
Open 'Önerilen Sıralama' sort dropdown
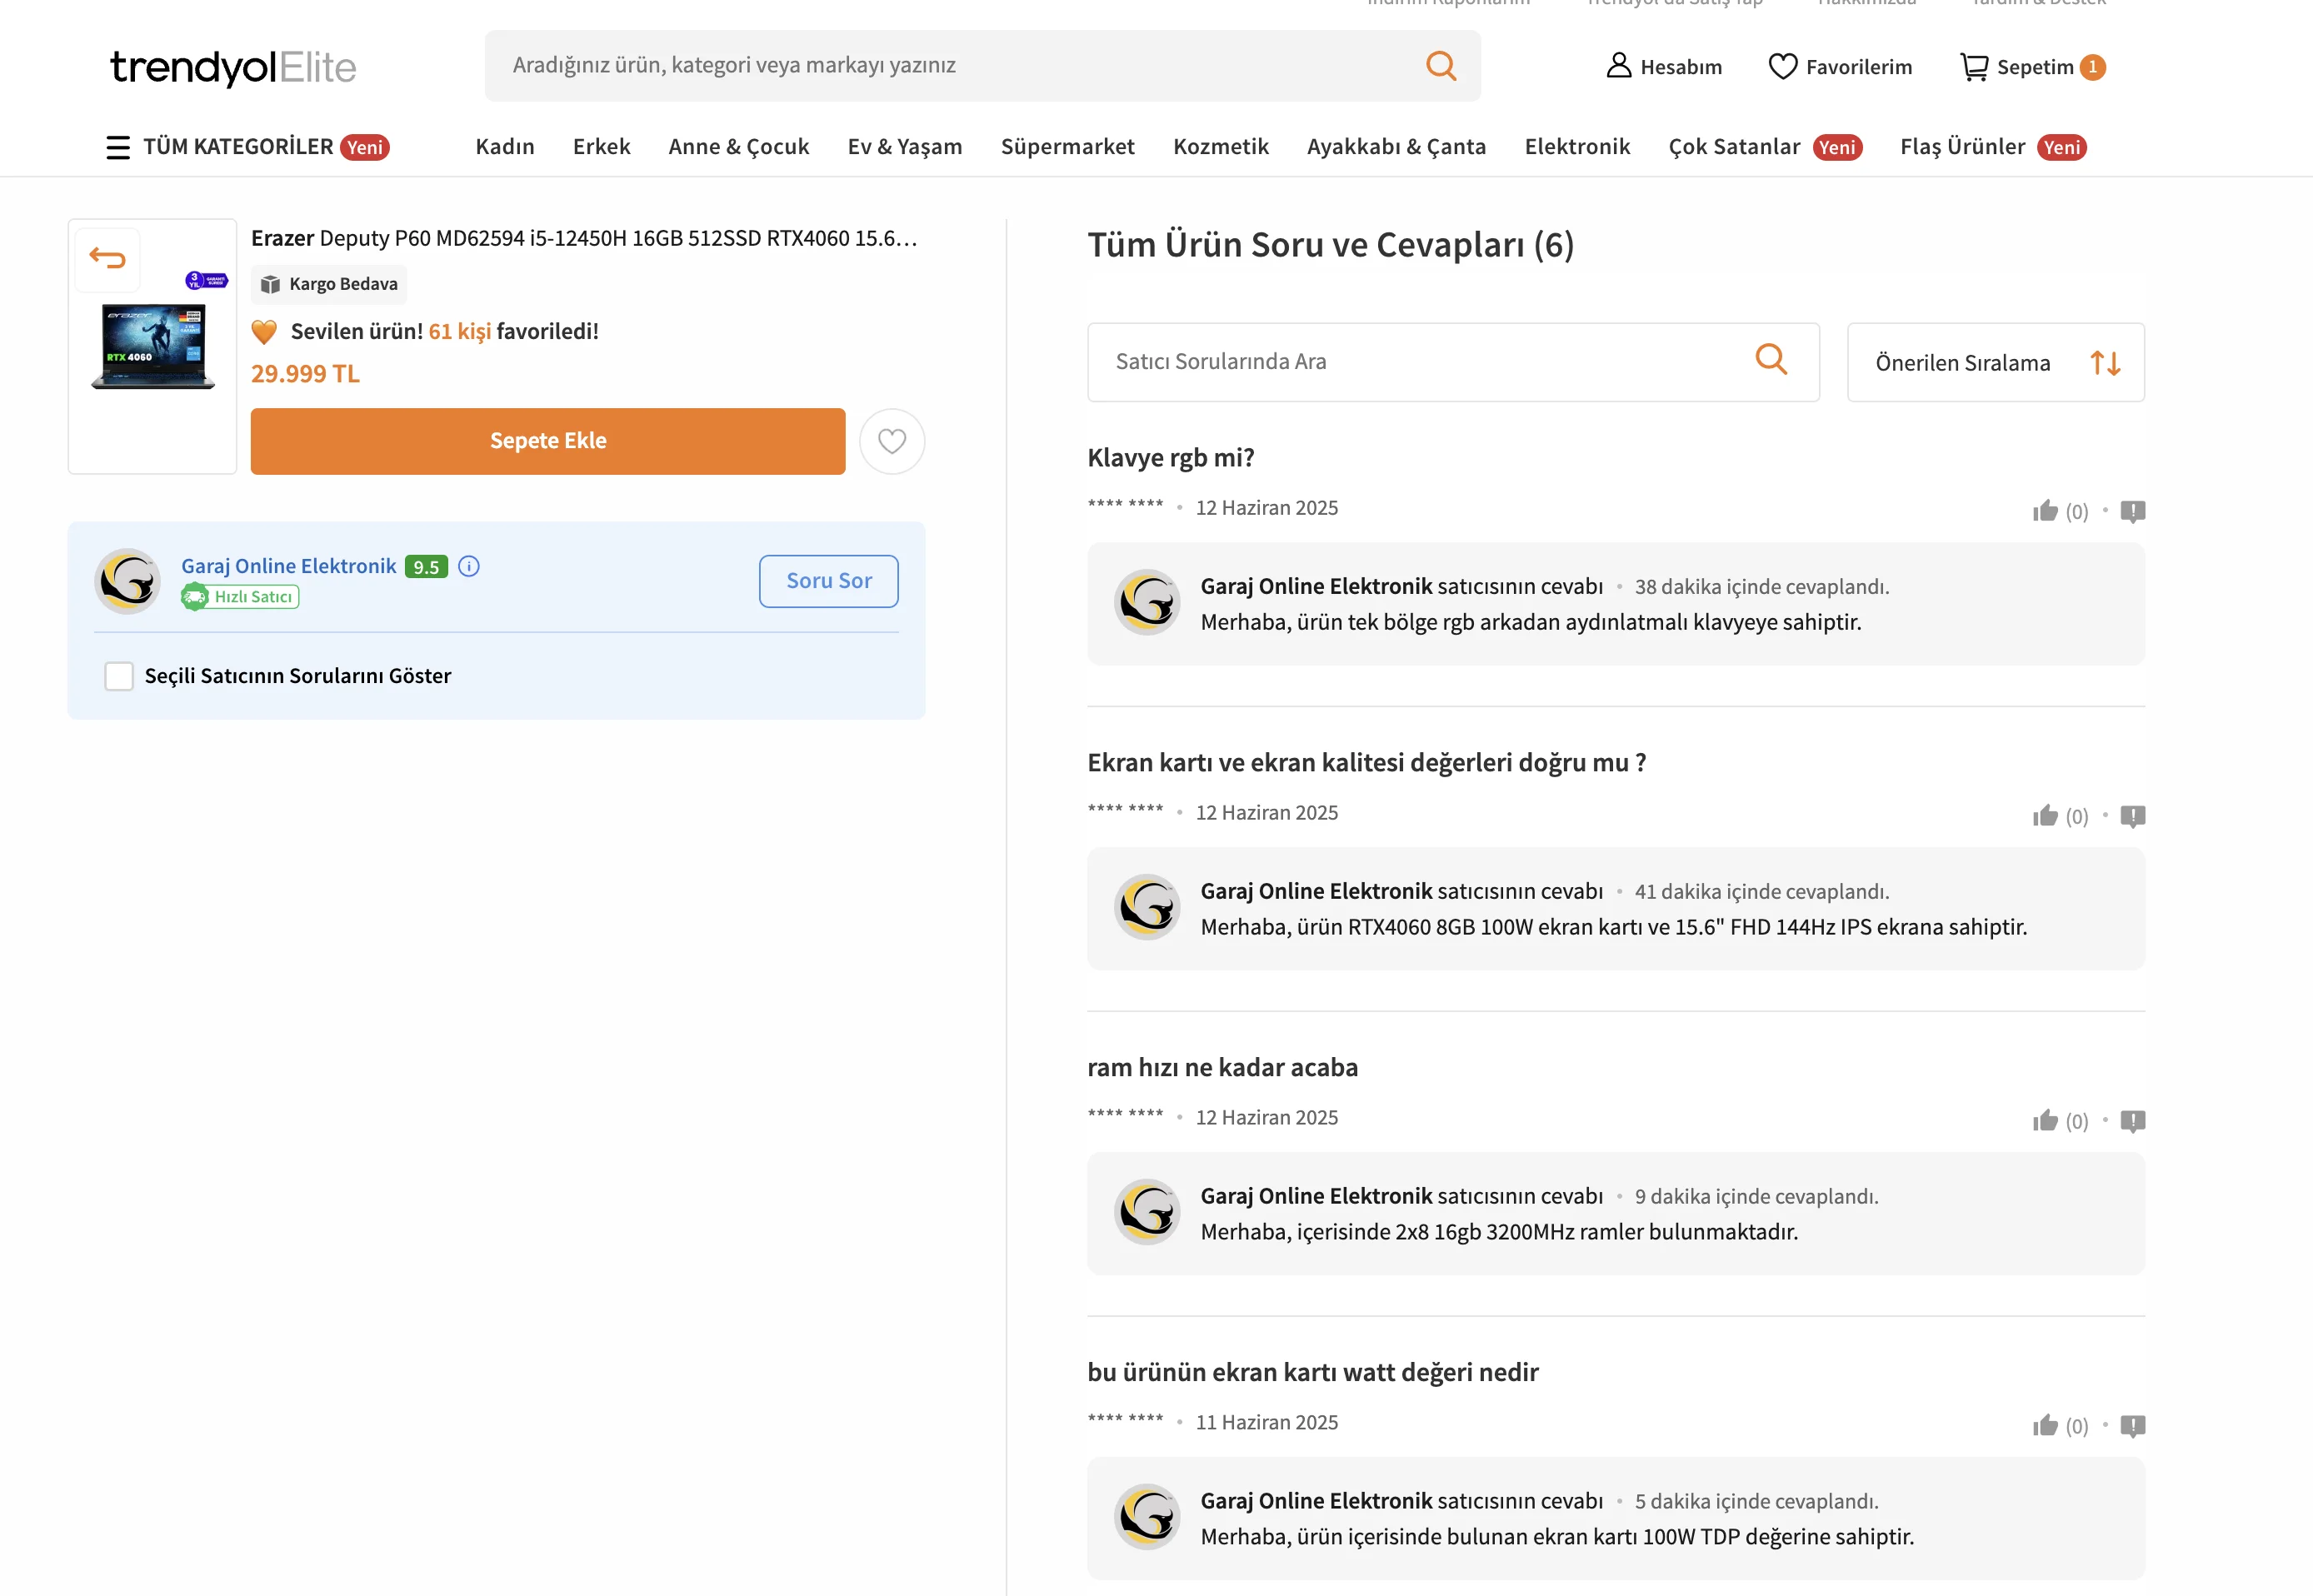[1995, 362]
